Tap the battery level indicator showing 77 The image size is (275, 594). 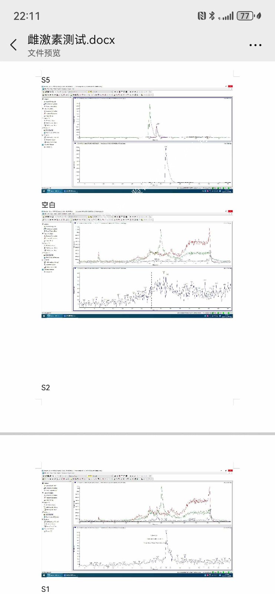245,16
